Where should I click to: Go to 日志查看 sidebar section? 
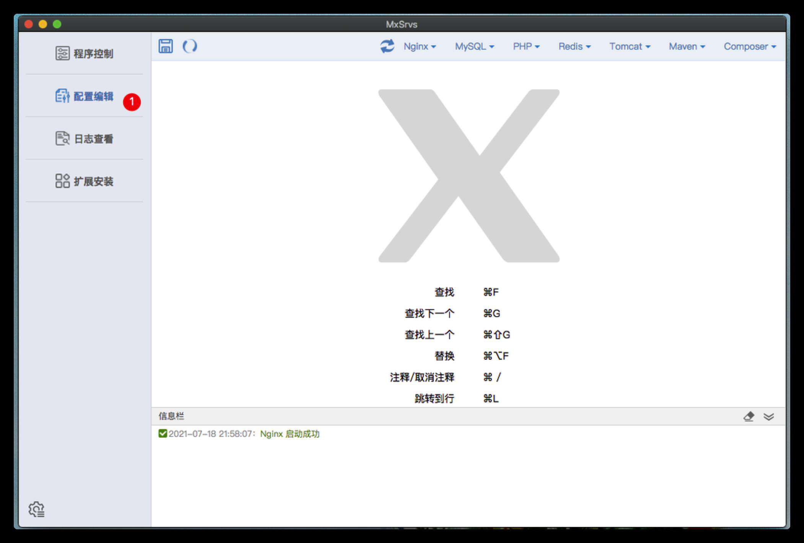84,139
